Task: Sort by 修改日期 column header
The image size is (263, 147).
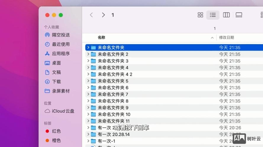Action: pos(226,38)
